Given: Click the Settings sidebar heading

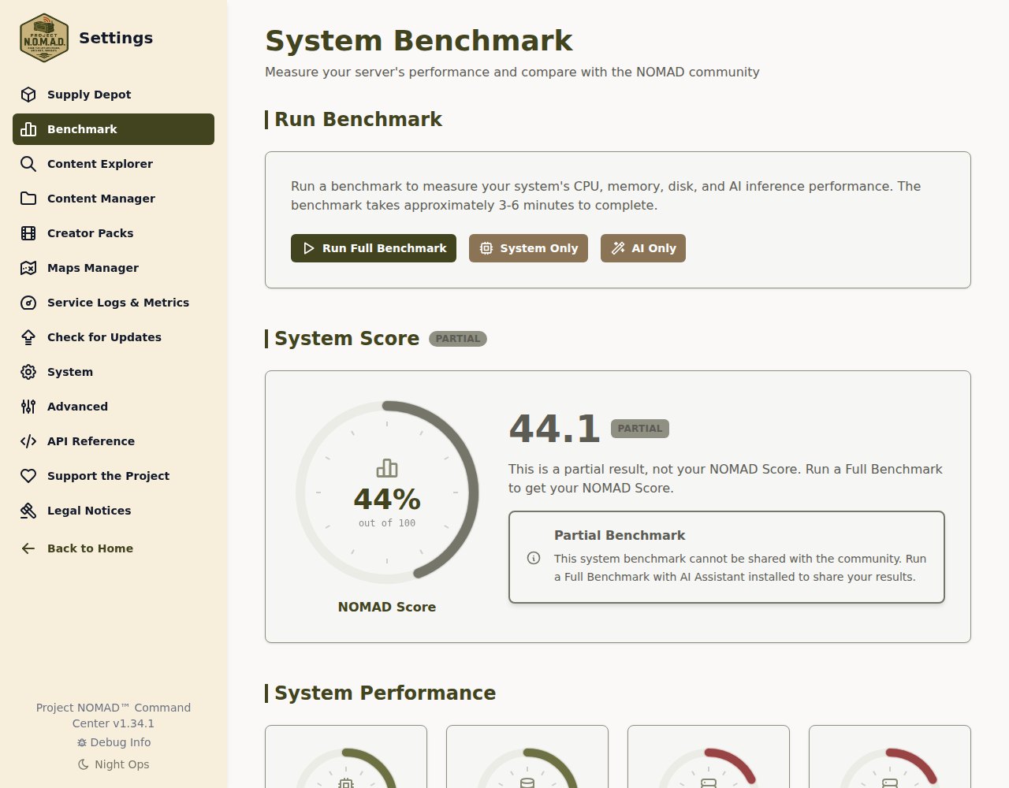Looking at the screenshot, I should coord(116,38).
